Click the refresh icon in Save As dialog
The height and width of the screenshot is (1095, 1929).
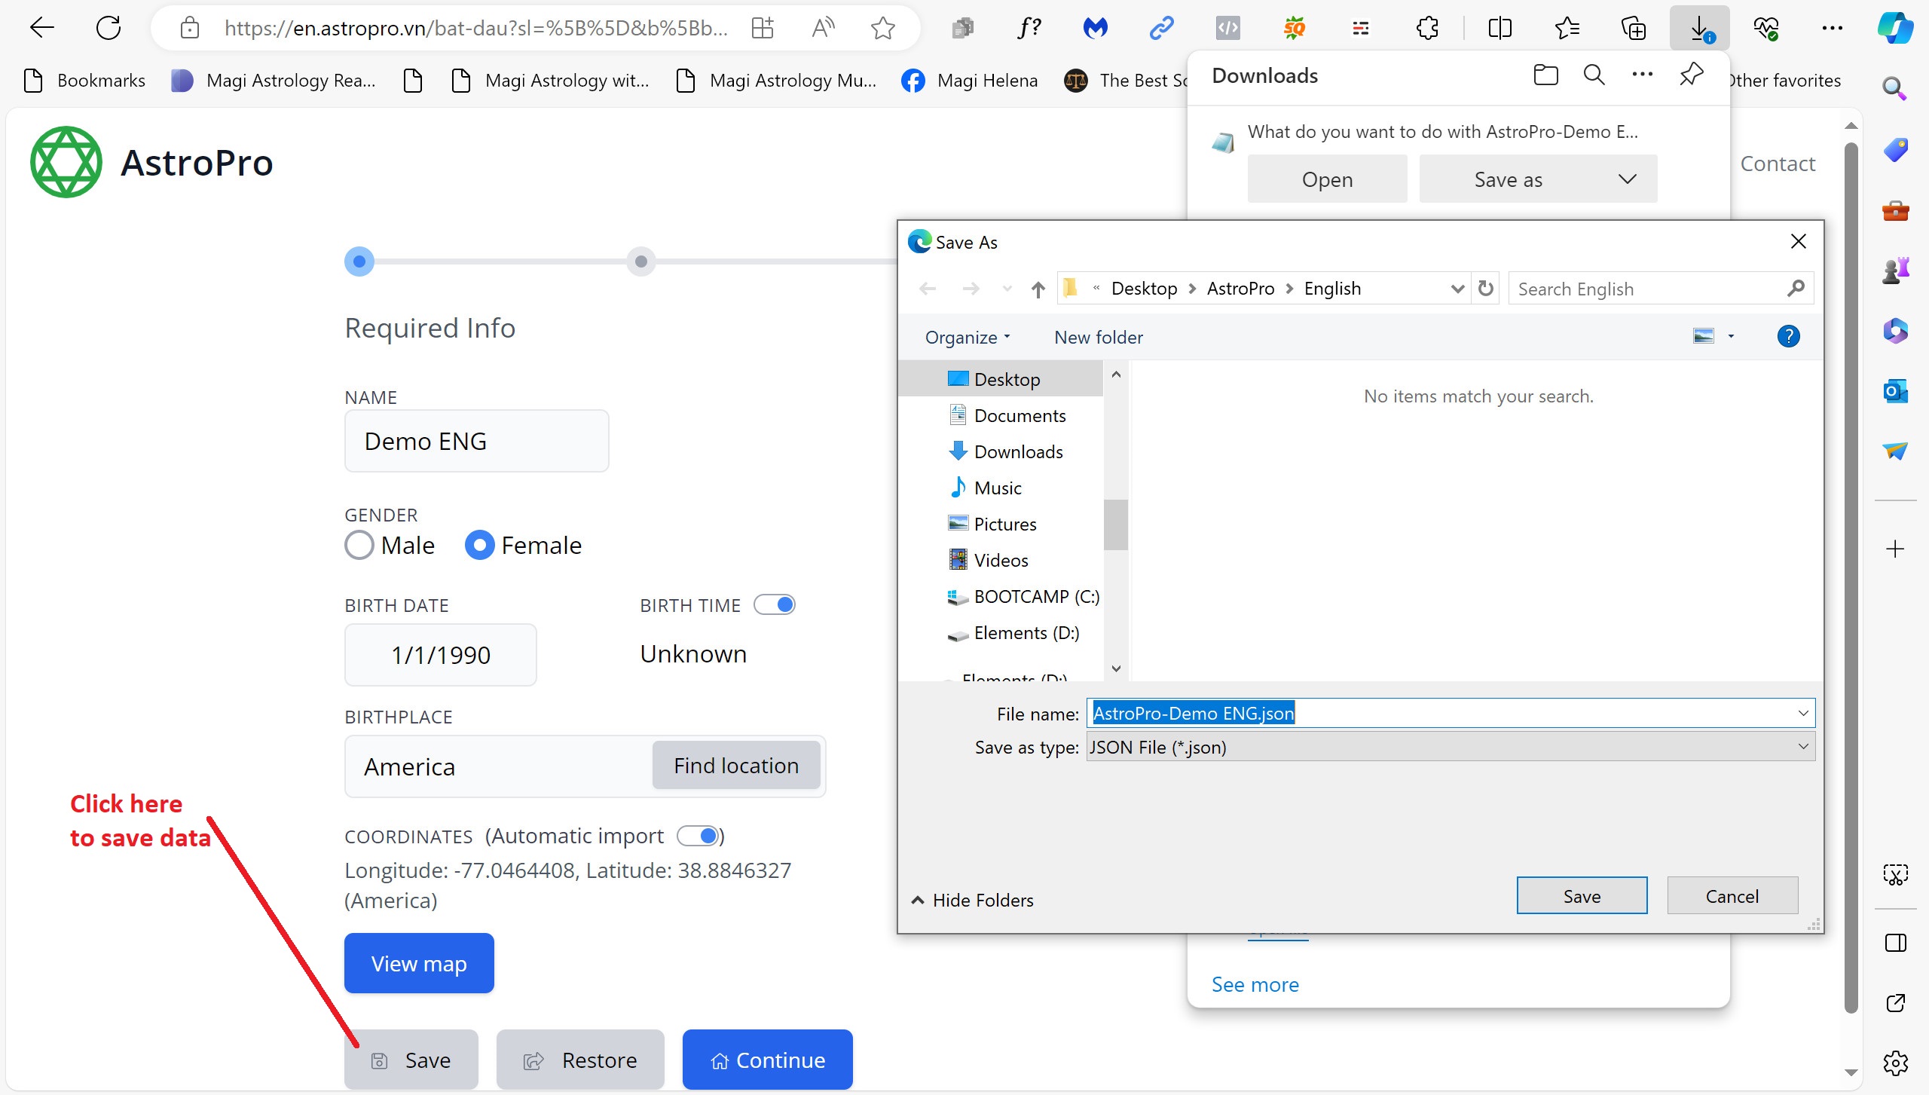pos(1485,289)
